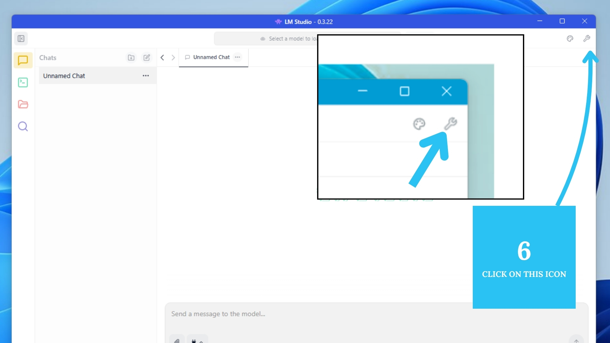Open the appearance palette icon
This screenshot has width=610, height=343.
click(570, 38)
